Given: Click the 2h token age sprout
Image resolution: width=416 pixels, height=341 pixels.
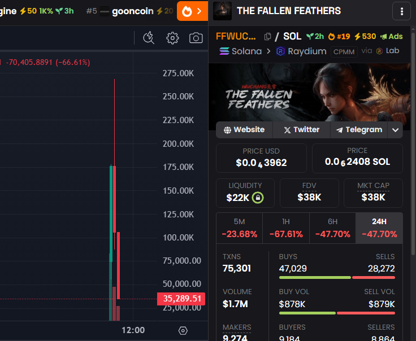Looking at the screenshot, I should 315,37.
